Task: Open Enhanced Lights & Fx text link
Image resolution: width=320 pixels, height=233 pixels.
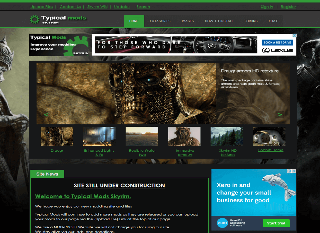Action: pyautogui.click(x=99, y=153)
